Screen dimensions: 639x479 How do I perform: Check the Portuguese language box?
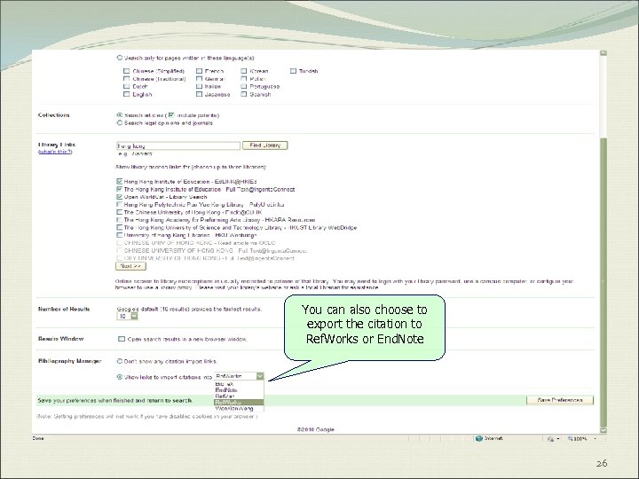pos(244,86)
